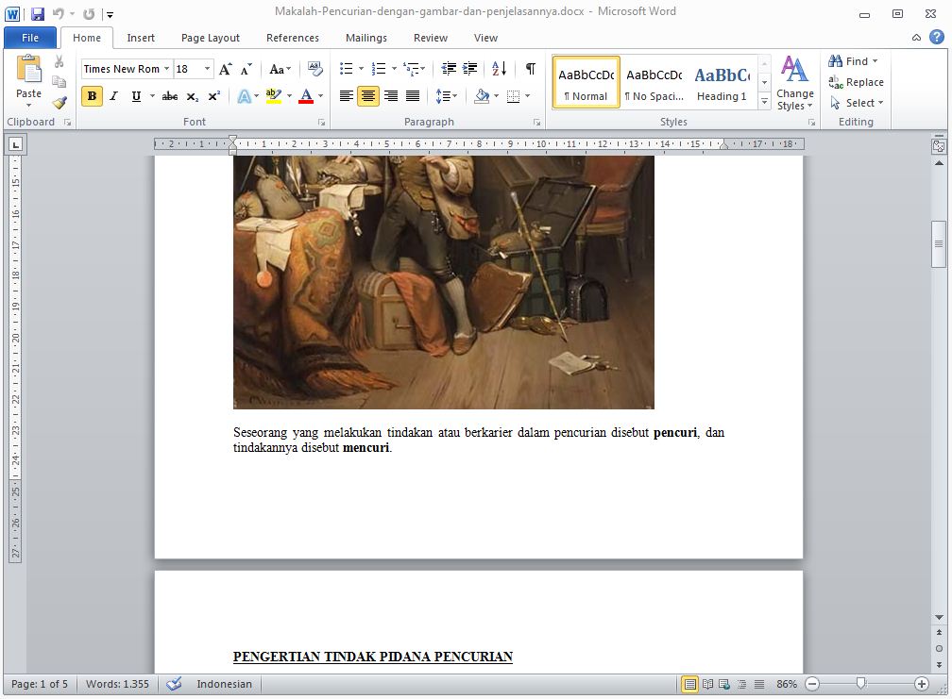Apply strikethrough to text

(170, 96)
